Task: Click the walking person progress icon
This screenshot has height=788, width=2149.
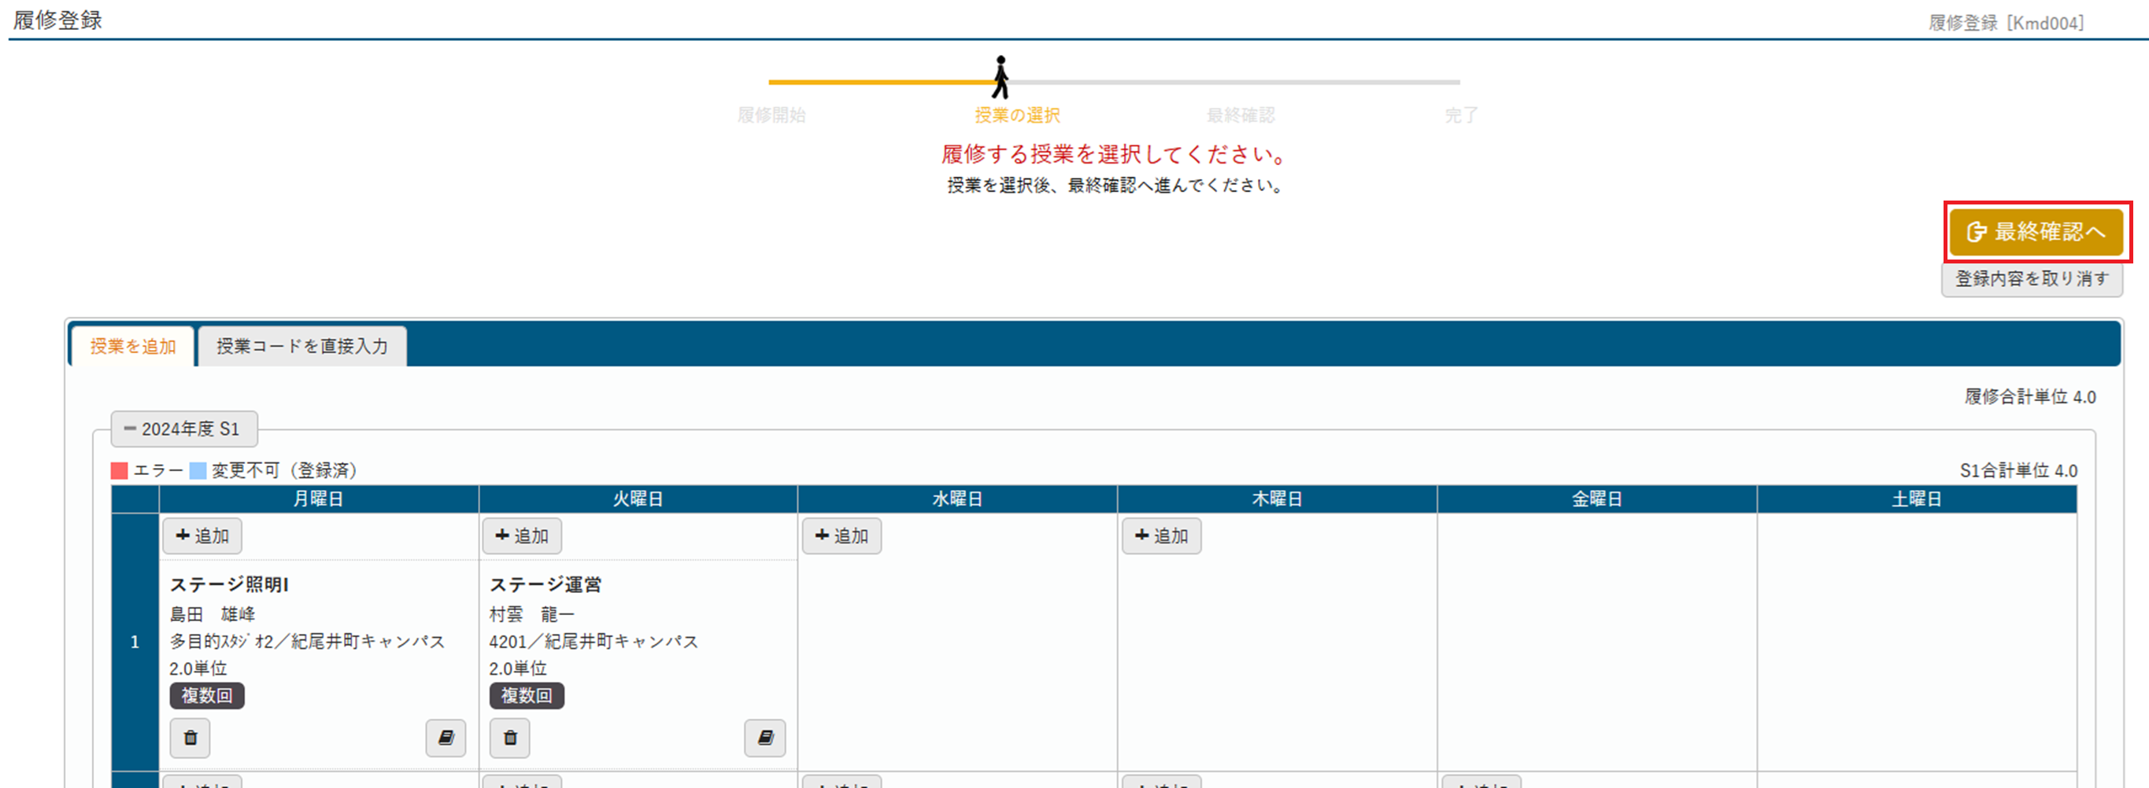Action: tap(1001, 78)
